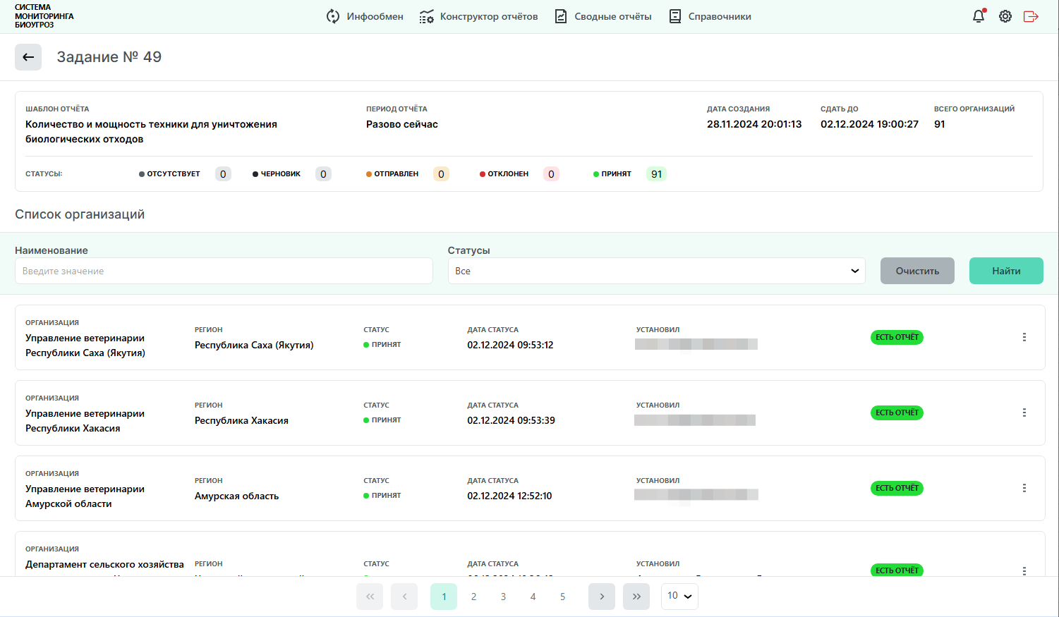
Task: Go to page 3
Action: (x=503, y=597)
